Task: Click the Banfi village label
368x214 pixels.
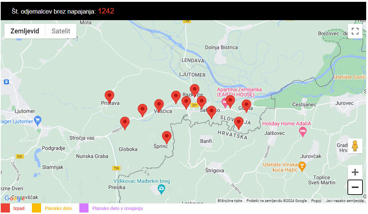Action: [x=206, y=141]
